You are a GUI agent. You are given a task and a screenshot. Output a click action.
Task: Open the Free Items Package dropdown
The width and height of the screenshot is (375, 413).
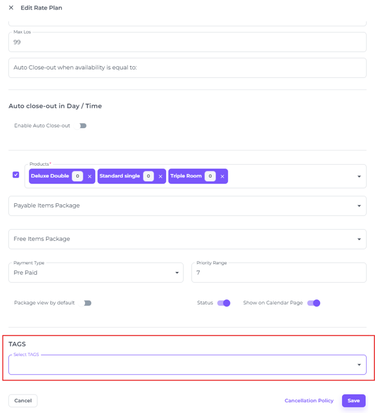[x=187, y=239]
